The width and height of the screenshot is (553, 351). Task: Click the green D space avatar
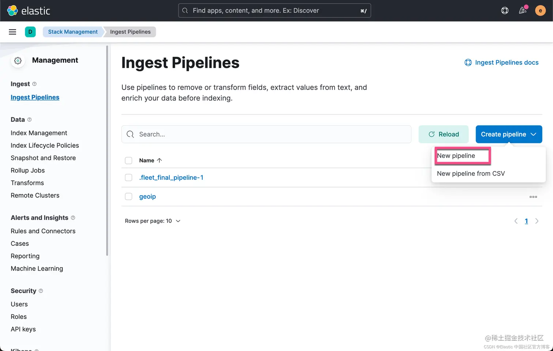point(30,32)
